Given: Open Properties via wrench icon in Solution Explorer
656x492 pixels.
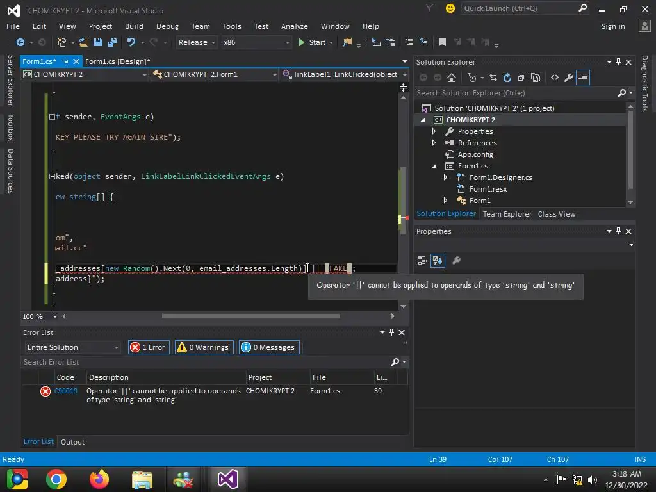Looking at the screenshot, I should tap(569, 78).
